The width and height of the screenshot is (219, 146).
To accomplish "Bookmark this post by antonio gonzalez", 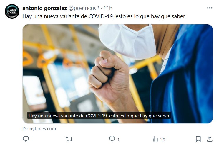I will pos(198,139).
